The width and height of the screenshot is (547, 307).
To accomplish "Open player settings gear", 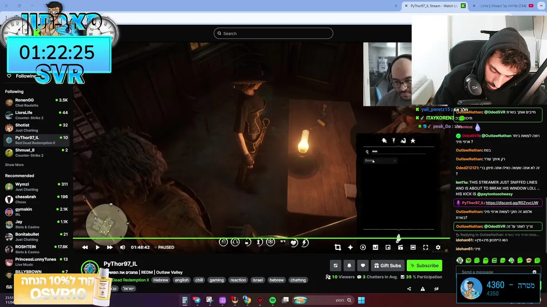I will click(x=438, y=247).
